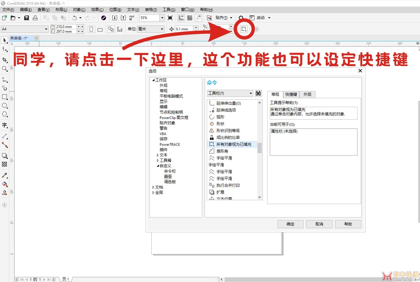The width and height of the screenshot is (420, 282).
Task: Select the Rectangle tool
Action: click(x=4, y=97)
